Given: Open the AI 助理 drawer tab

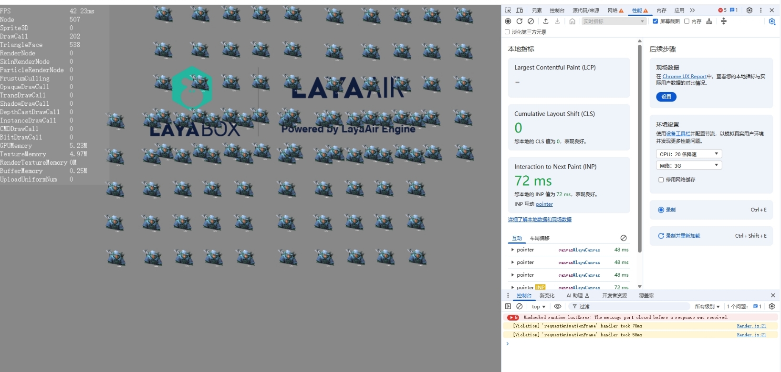Looking at the screenshot, I should pos(578,295).
